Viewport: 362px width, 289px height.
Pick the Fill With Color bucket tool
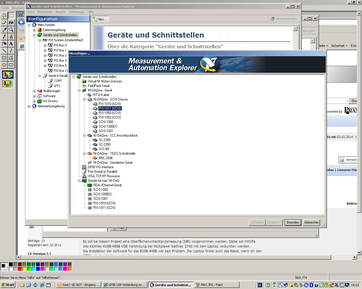pyautogui.click(x=11, y=23)
